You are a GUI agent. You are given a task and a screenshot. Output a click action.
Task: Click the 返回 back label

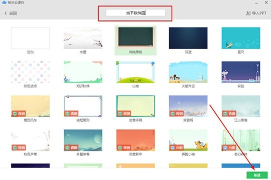(13, 13)
